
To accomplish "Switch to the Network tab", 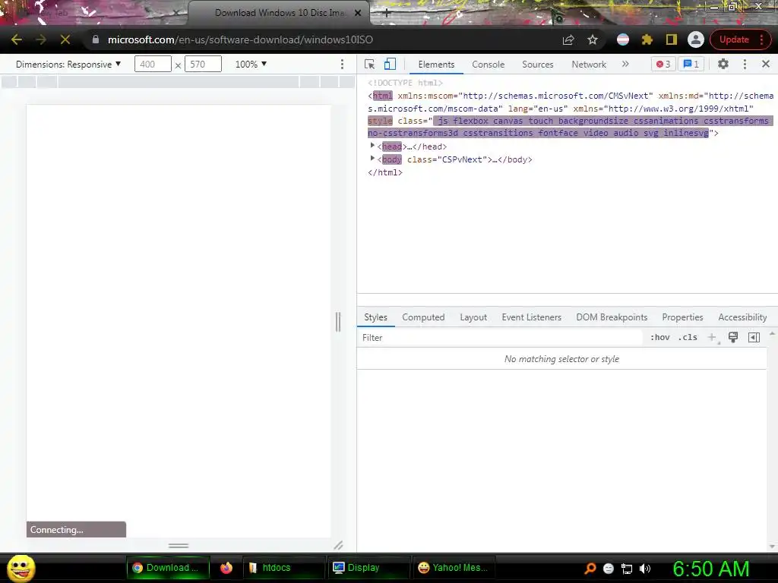I will point(589,65).
